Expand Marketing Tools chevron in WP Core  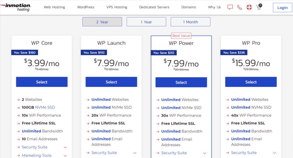pyautogui.click(x=65, y=156)
